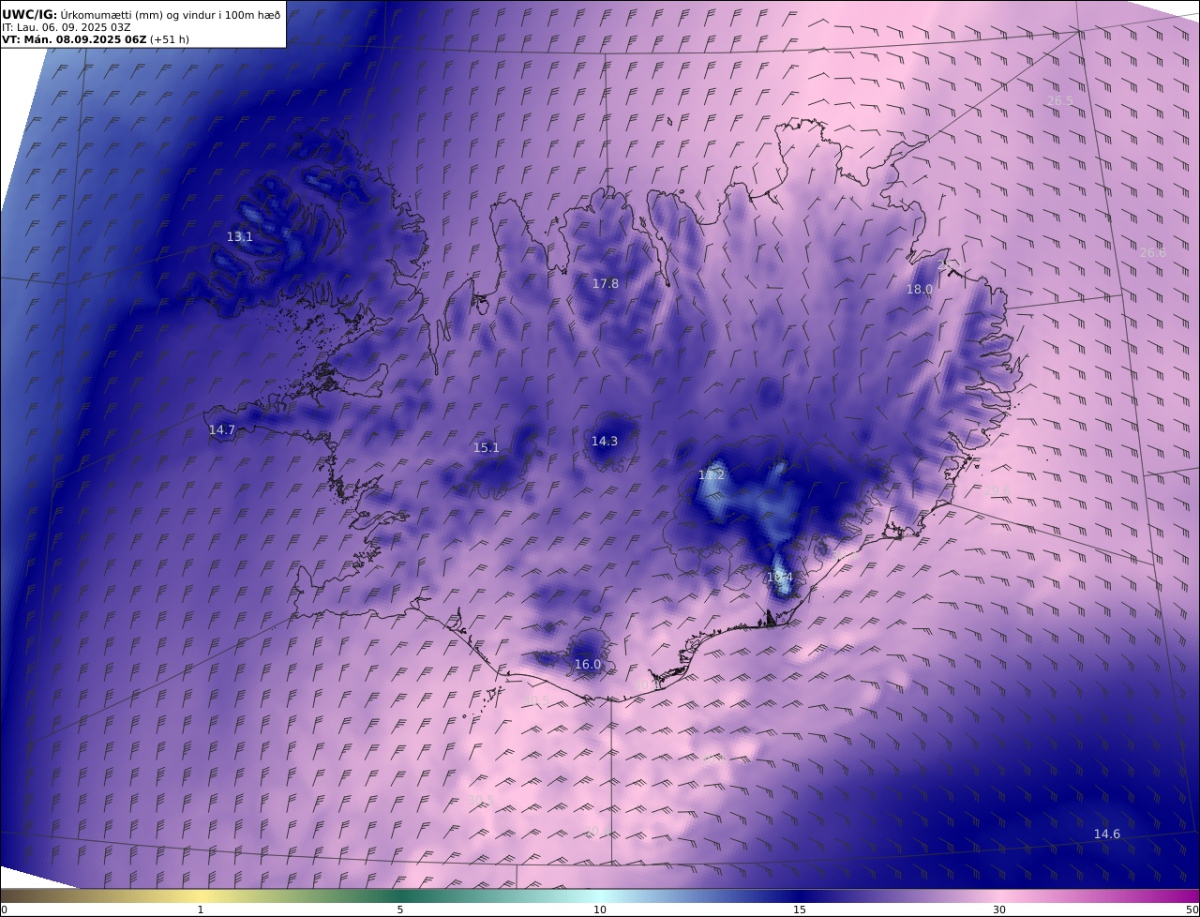Click the 5 tick label on the colorbar
The width and height of the screenshot is (1200, 917).
tap(400, 909)
